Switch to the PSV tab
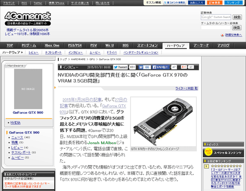Viewport: 246px width, 191px height. pos(94,45)
